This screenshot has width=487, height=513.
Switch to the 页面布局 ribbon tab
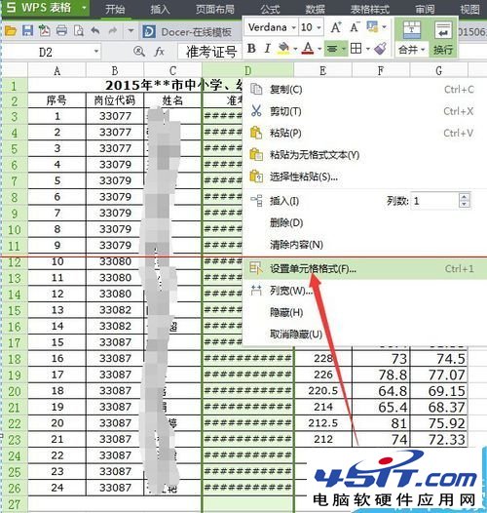click(215, 9)
